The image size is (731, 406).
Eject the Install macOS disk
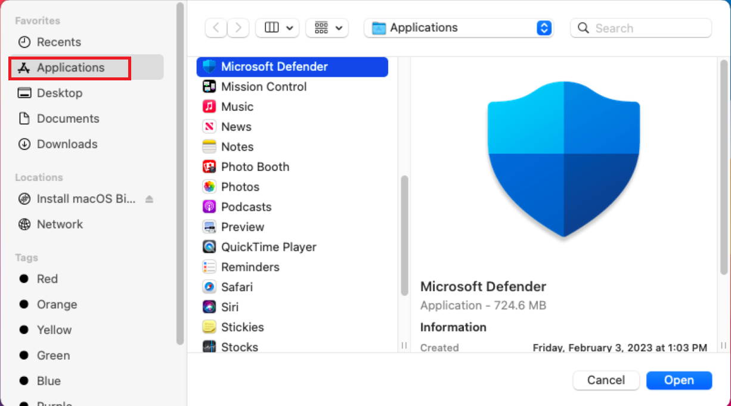click(x=149, y=199)
